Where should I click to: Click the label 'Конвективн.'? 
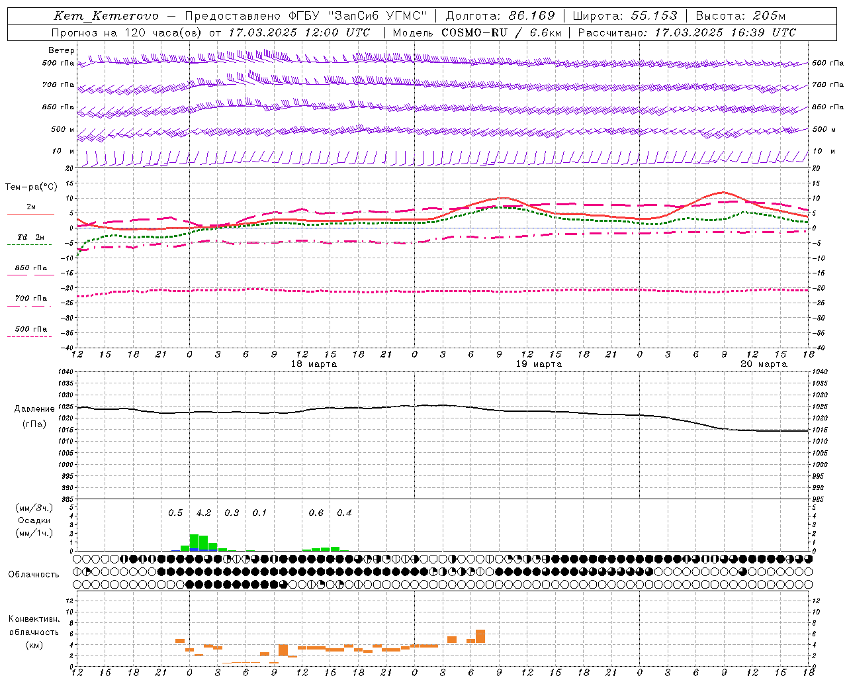tap(34, 619)
